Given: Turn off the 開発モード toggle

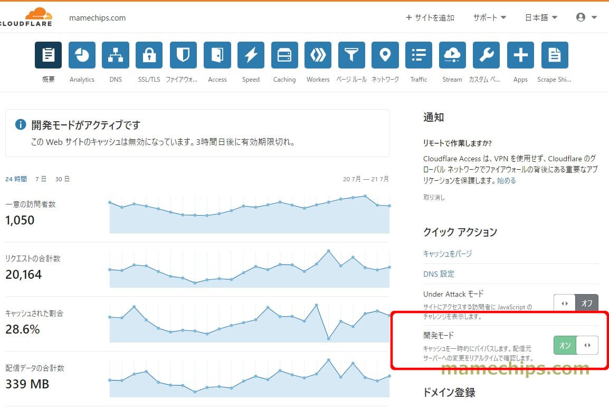Looking at the screenshot, I should pyautogui.click(x=576, y=345).
